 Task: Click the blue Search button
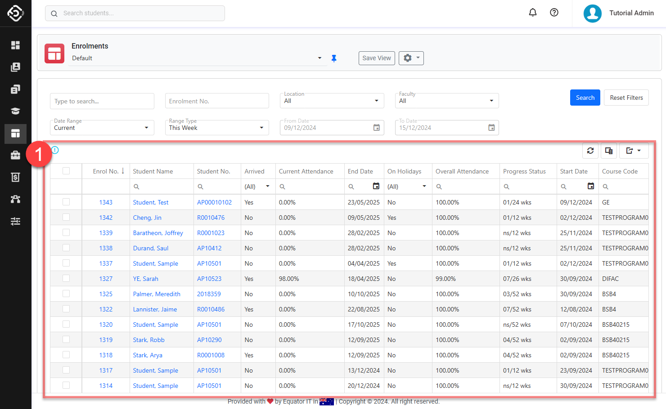(585, 98)
